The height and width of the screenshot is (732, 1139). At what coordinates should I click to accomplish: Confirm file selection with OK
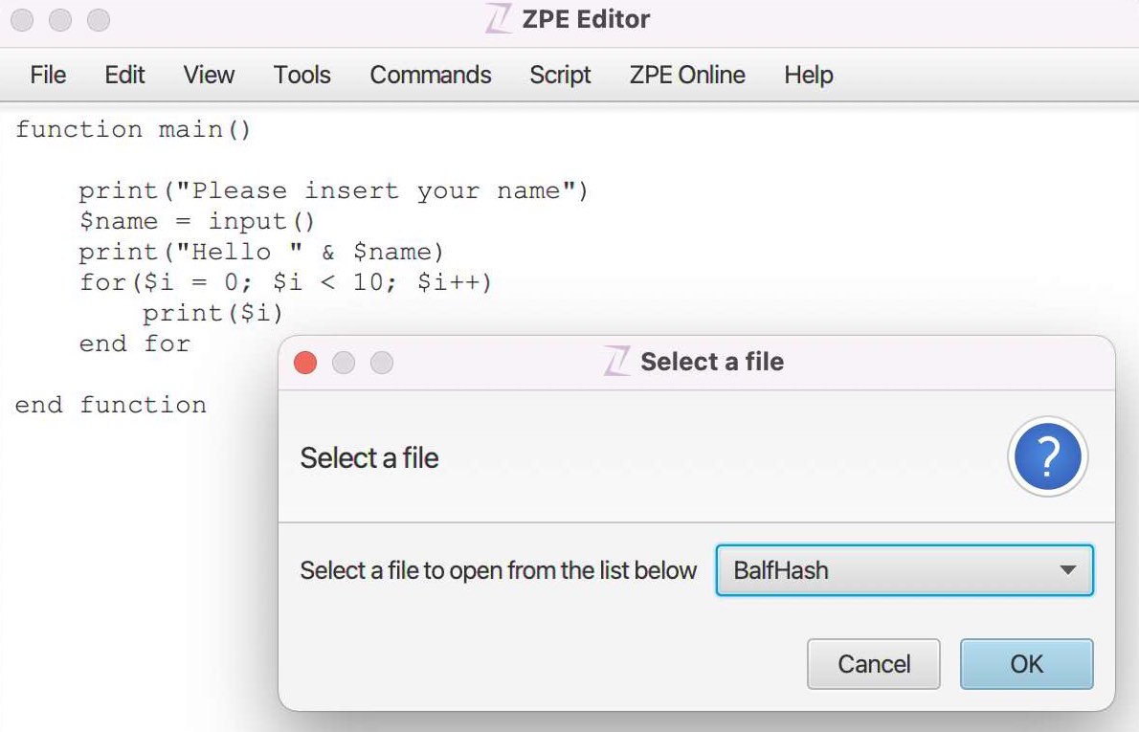[1026, 664]
